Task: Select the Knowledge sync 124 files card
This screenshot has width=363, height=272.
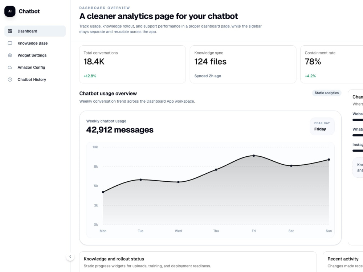Action: [x=243, y=64]
